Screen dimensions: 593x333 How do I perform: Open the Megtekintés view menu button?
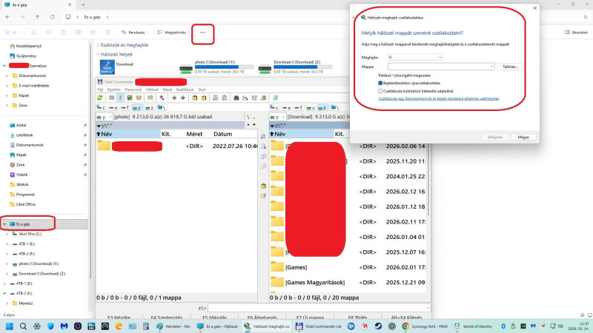(173, 33)
